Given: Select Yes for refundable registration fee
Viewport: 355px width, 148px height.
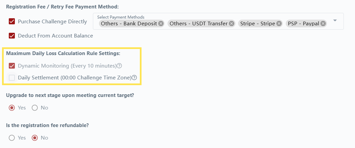Looking at the screenshot, I should (x=12, y=138).
